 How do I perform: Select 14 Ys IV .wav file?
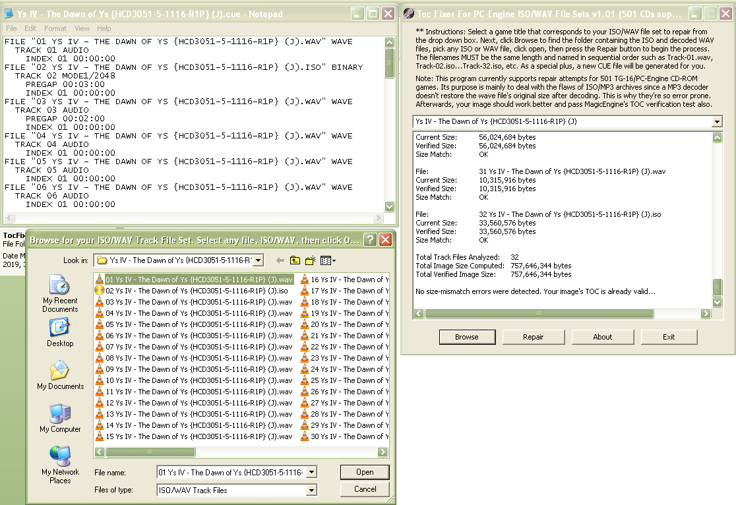click(194, 425)
